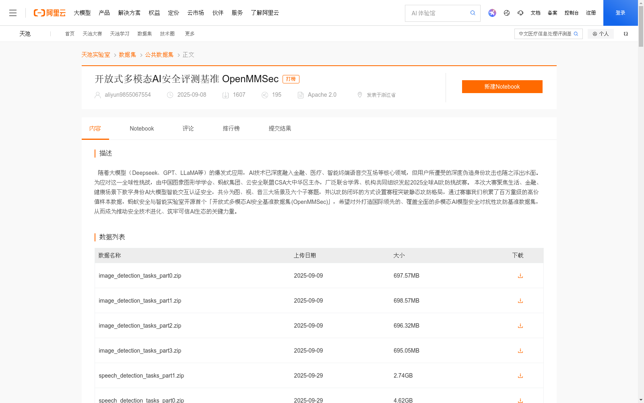Select the globe language icon
Screen dimensions: 644x403
[x=507, y=13]
